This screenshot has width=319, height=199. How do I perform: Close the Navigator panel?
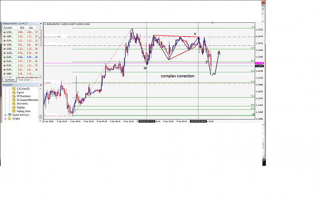41,85
